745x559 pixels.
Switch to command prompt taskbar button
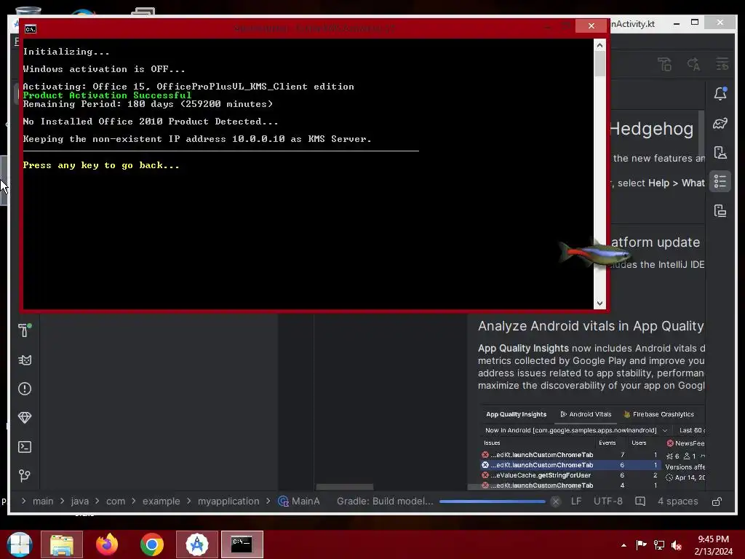click(242, 544)
